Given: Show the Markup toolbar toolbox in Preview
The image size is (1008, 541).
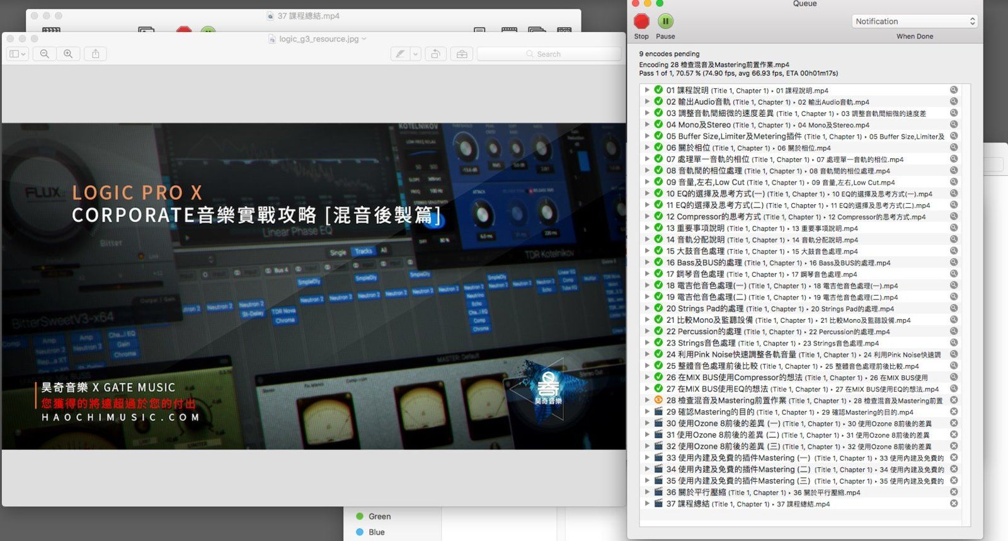Looking at the screenshot, I should [x=462, y=54].
